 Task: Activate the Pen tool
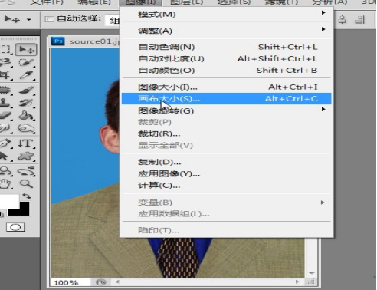coord(5,143)
